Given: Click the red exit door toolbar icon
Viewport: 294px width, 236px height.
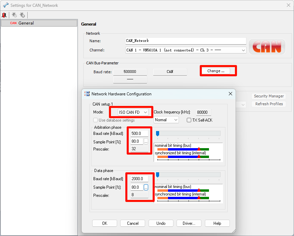Looking at the screenshot, I should [4, 15].
